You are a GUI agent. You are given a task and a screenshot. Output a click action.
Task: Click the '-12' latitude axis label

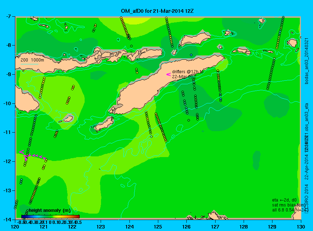pos(8,162)
